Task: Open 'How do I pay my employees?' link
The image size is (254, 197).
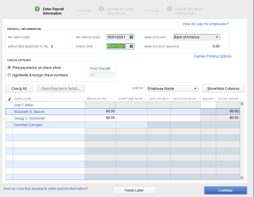Action: (x=206, y=24)
